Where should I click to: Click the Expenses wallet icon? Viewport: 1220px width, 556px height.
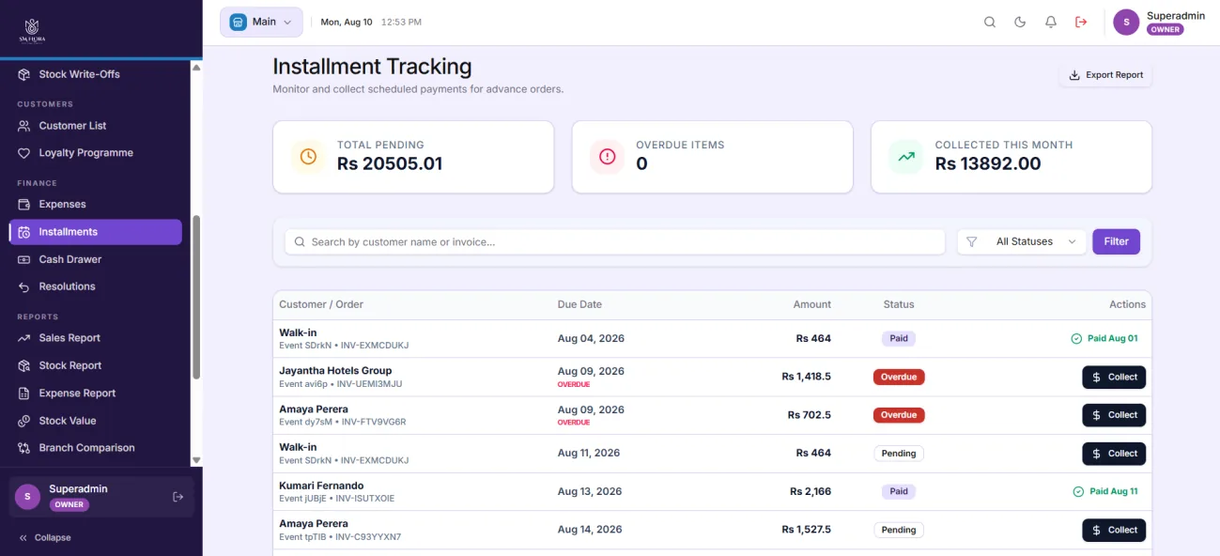pyautogui.click(x=24, y=205)
